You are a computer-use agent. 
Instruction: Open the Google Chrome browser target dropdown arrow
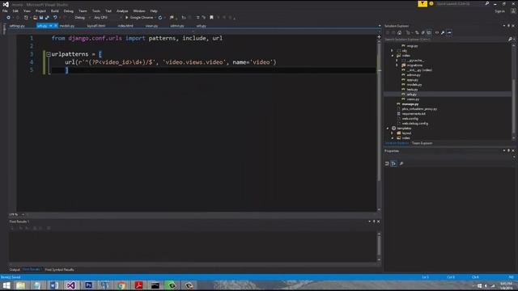tap(155, 18)
